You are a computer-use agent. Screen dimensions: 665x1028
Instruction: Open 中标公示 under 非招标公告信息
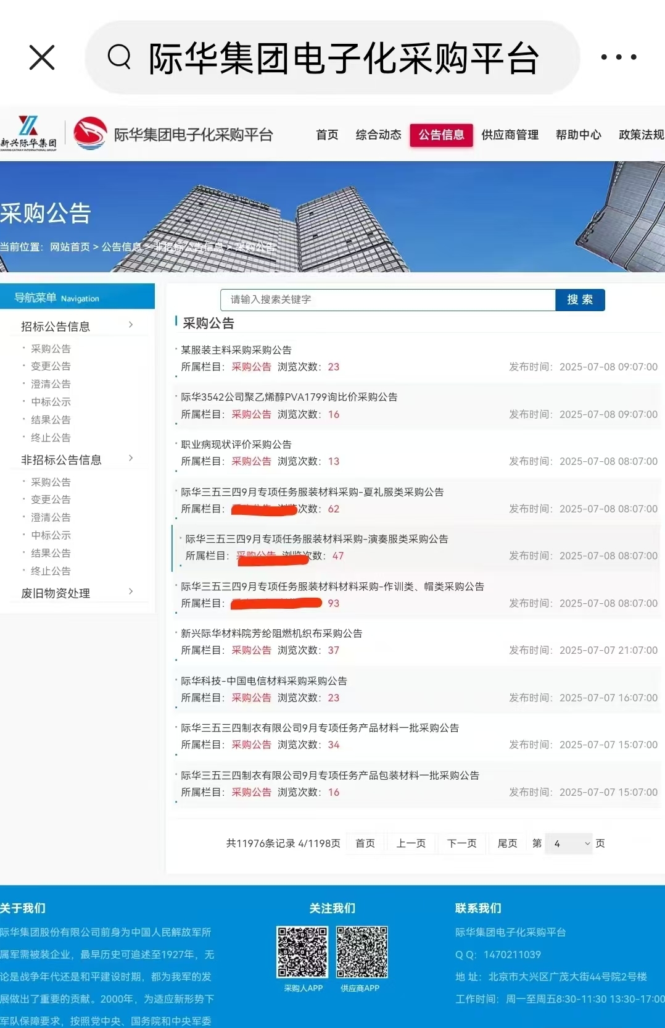point(51,535)
